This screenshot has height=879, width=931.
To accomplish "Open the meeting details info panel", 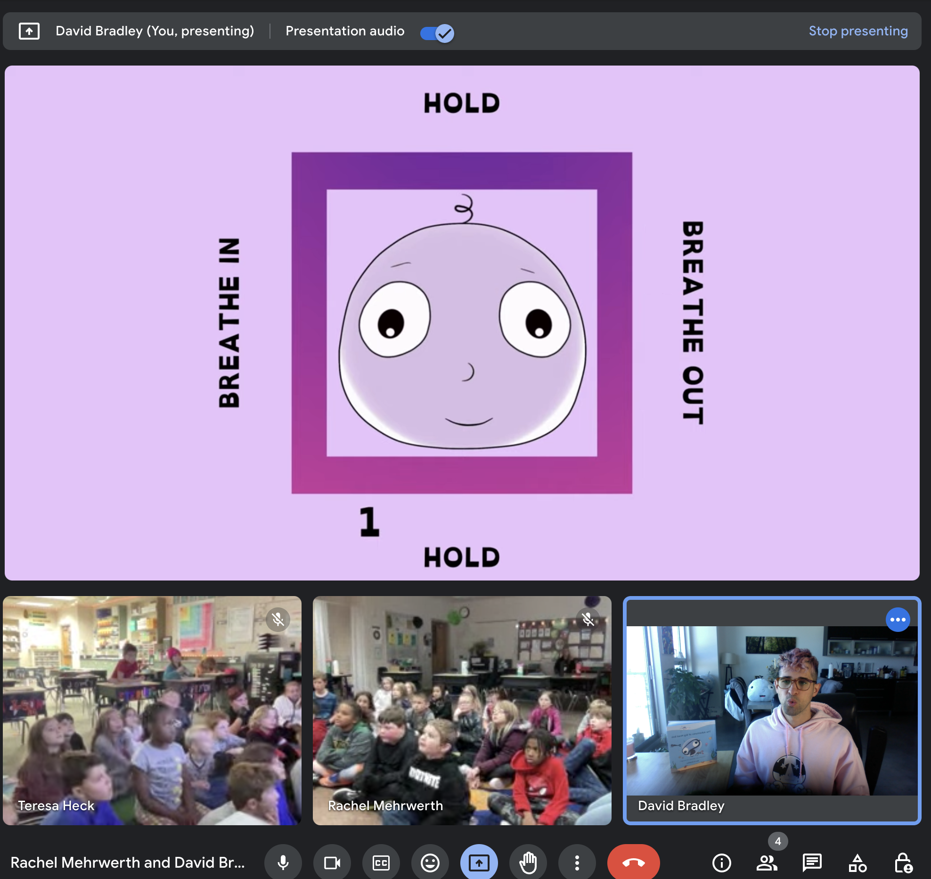I will point(721,863).
